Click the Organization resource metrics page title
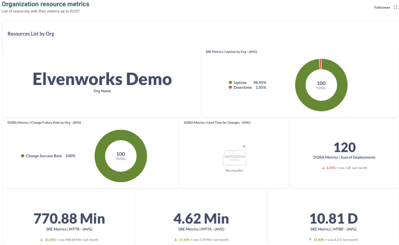This screenshot has width=399, height=245. [46, 4]
